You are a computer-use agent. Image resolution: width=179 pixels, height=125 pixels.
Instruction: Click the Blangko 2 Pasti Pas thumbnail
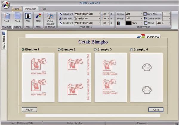pos(75,78)
